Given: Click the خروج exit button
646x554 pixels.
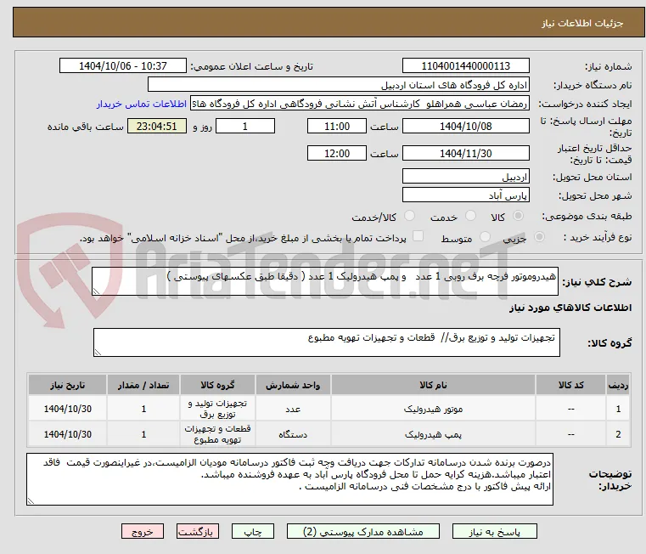Looking at the screenshot, I should pos(142,531).
